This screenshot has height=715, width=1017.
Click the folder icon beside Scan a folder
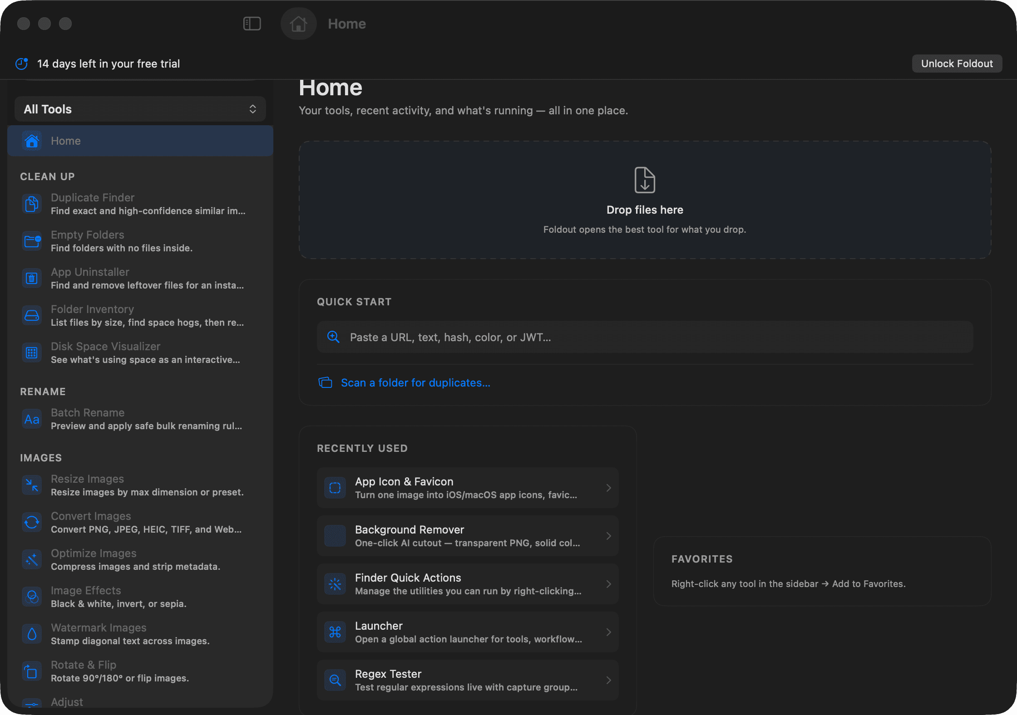pyautogui.click(x=325, y=382)
